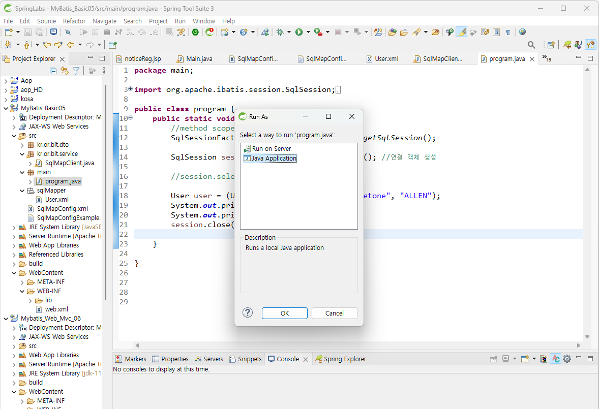Screen dimensions: 599x409
Task: Toggle Link with Editor in Project Explorer
Action: coord(65,71)
